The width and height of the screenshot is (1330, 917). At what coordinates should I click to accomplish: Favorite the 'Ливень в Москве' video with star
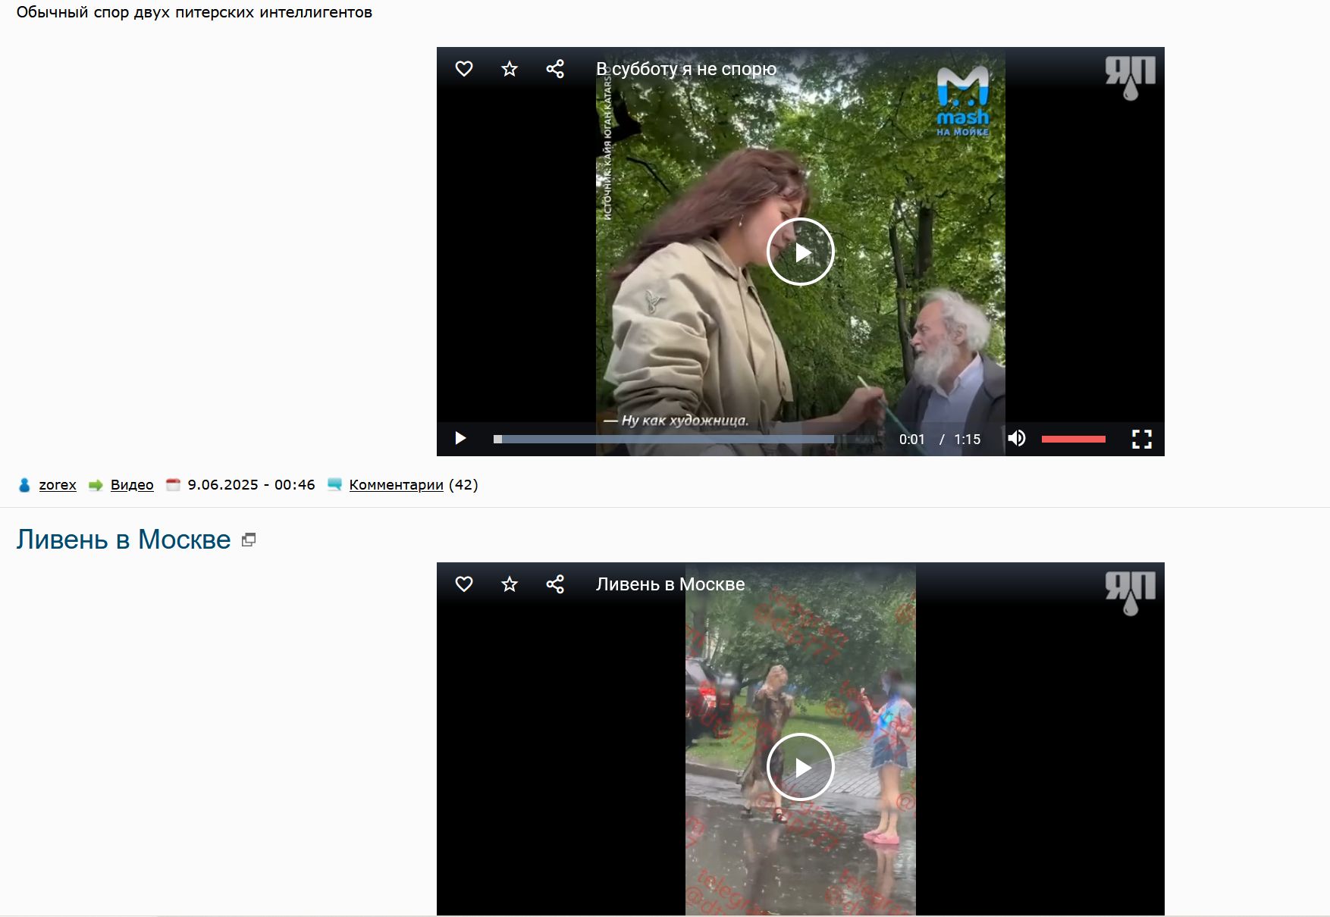[x=510, y=584]
